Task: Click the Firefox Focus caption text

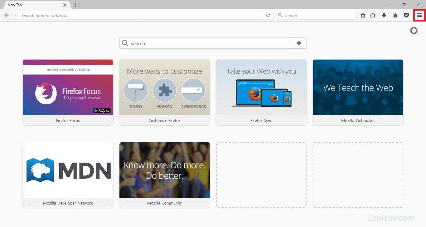Action: (x=68, y=120)
